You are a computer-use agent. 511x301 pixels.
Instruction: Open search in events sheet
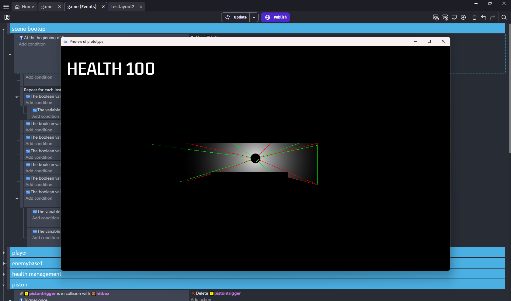[x=504, y=17]
